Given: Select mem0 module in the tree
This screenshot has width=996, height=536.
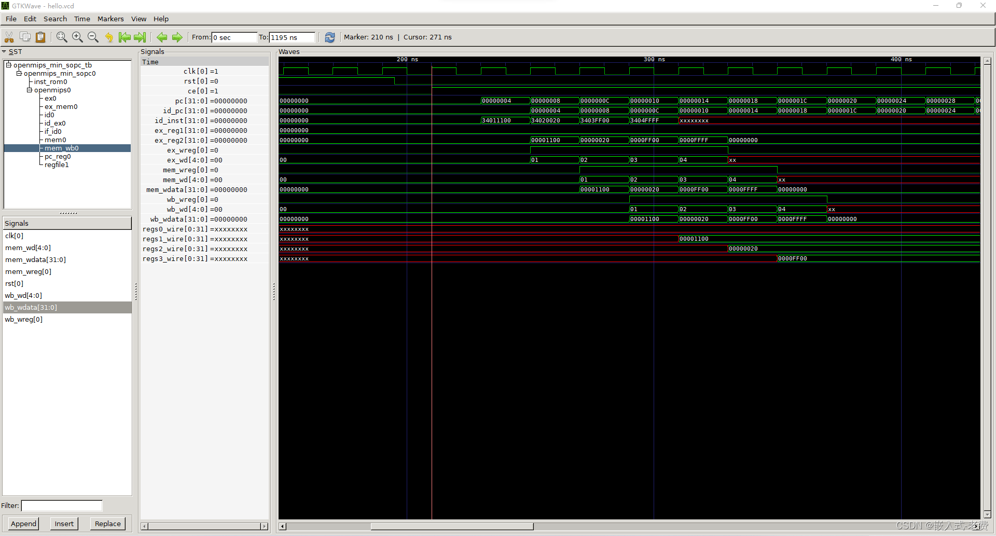Looking at the screenshot, I should tap(55, 140).
